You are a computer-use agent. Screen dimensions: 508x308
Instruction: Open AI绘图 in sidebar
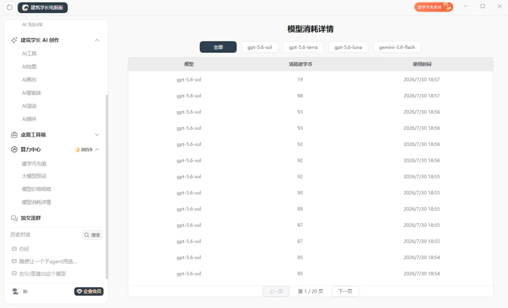(29, 67)
